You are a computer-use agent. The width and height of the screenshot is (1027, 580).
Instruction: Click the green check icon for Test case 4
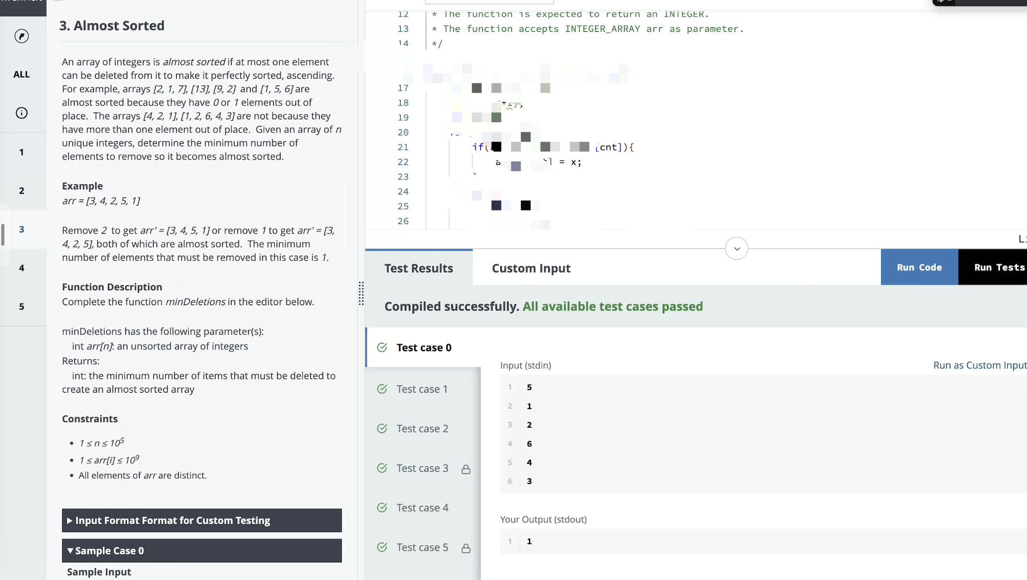pos(382,508)
